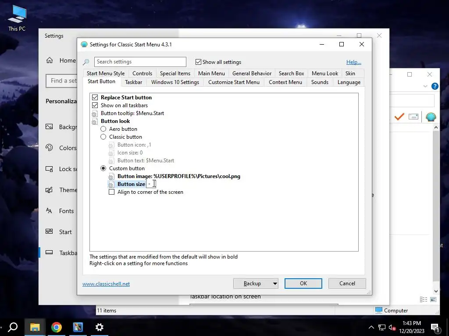Click the Button size value field

[151, 184]
